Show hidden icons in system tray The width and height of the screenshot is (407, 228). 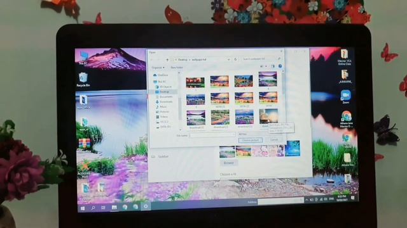(x=307, y=199)
